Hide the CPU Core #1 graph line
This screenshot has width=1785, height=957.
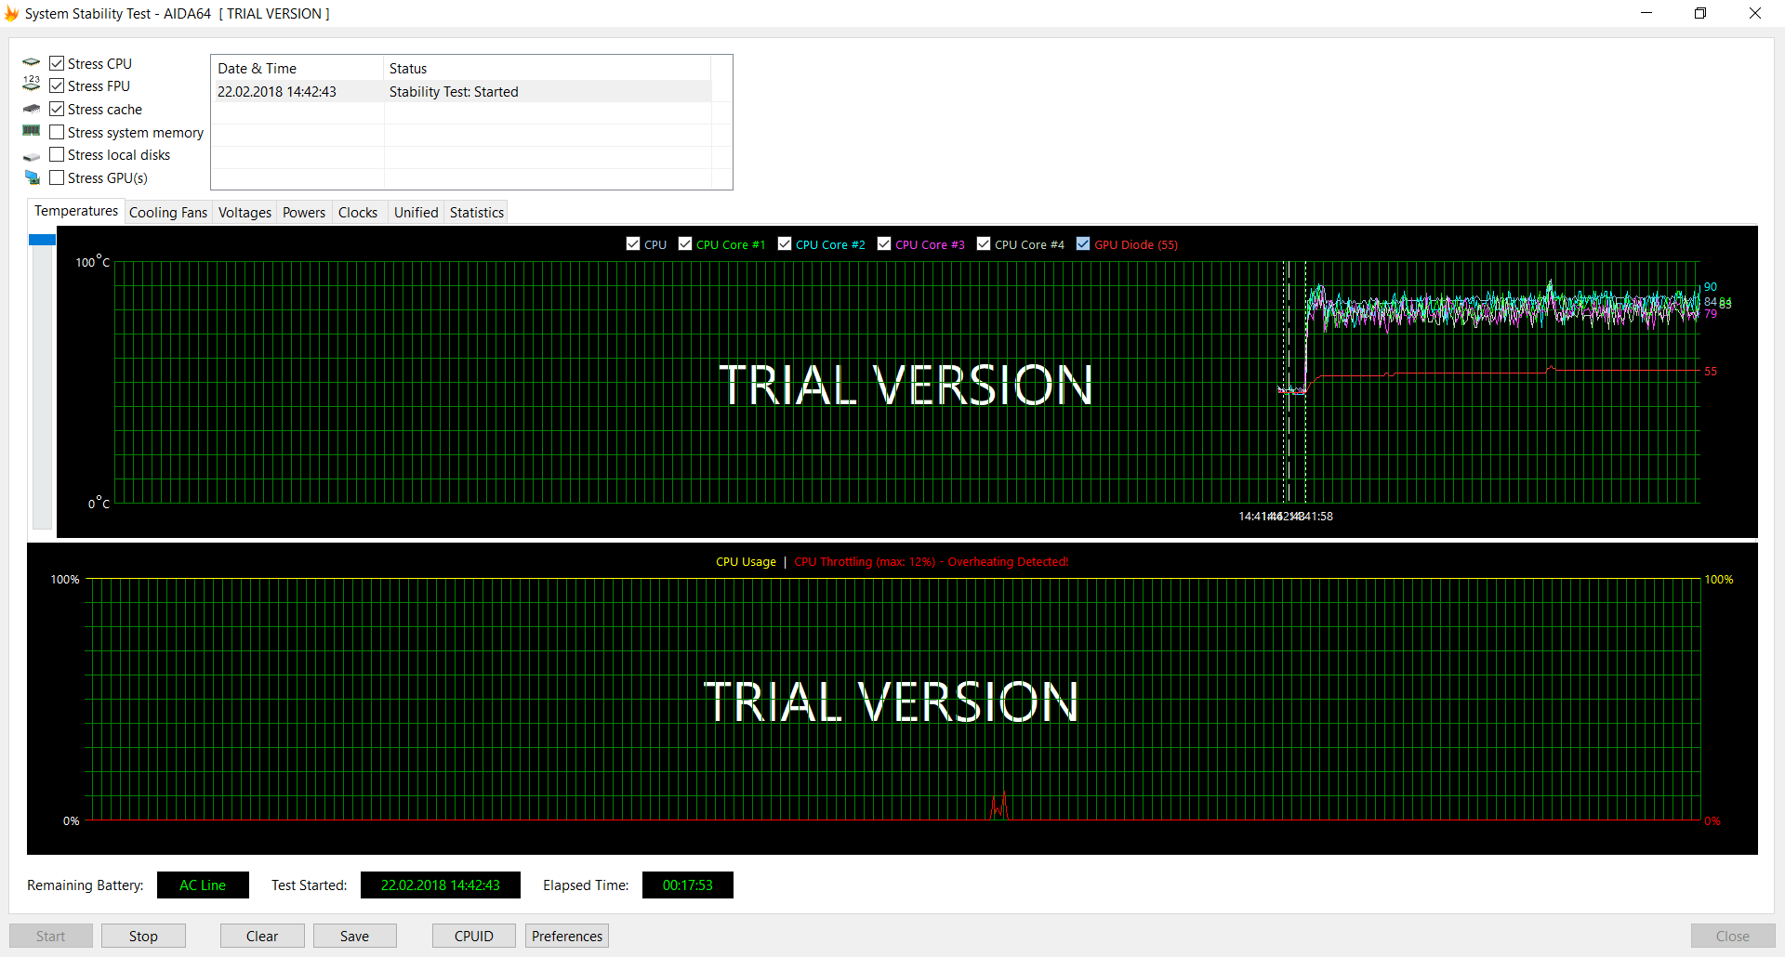tap(685, 243)
